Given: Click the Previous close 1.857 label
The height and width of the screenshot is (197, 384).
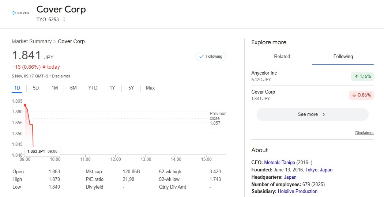Looking at the screenshot, I should coord(218,118).
